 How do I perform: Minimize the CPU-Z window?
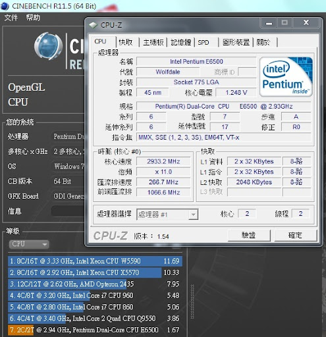(x=269, y=23)
